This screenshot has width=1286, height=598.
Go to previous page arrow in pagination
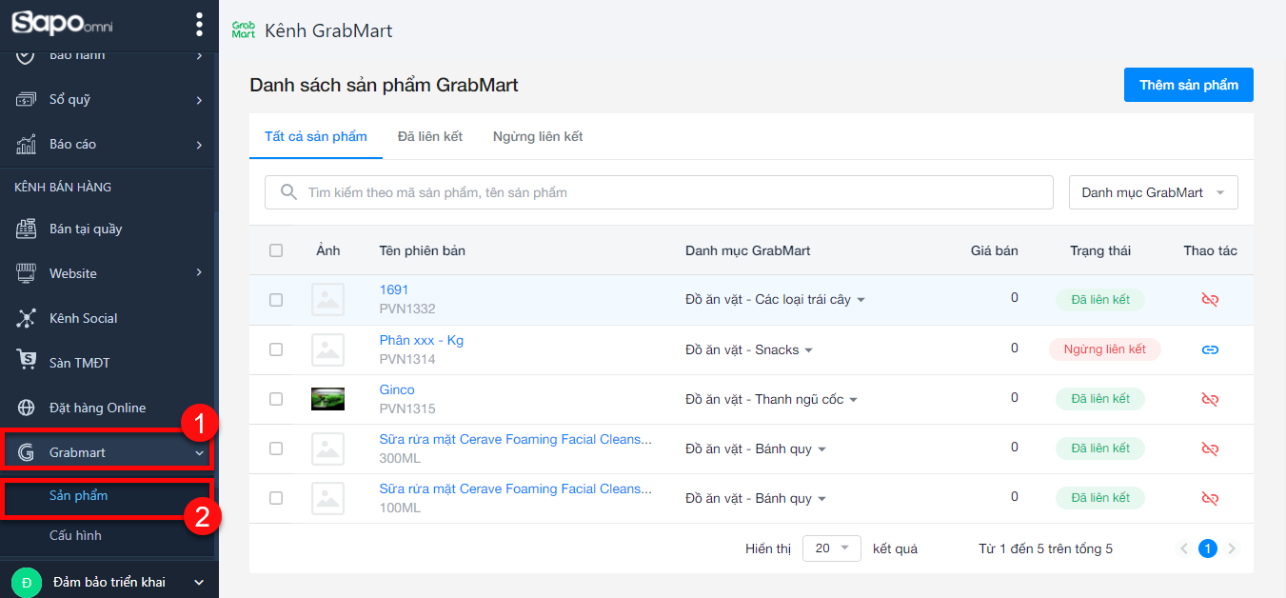pos(1184,548)
